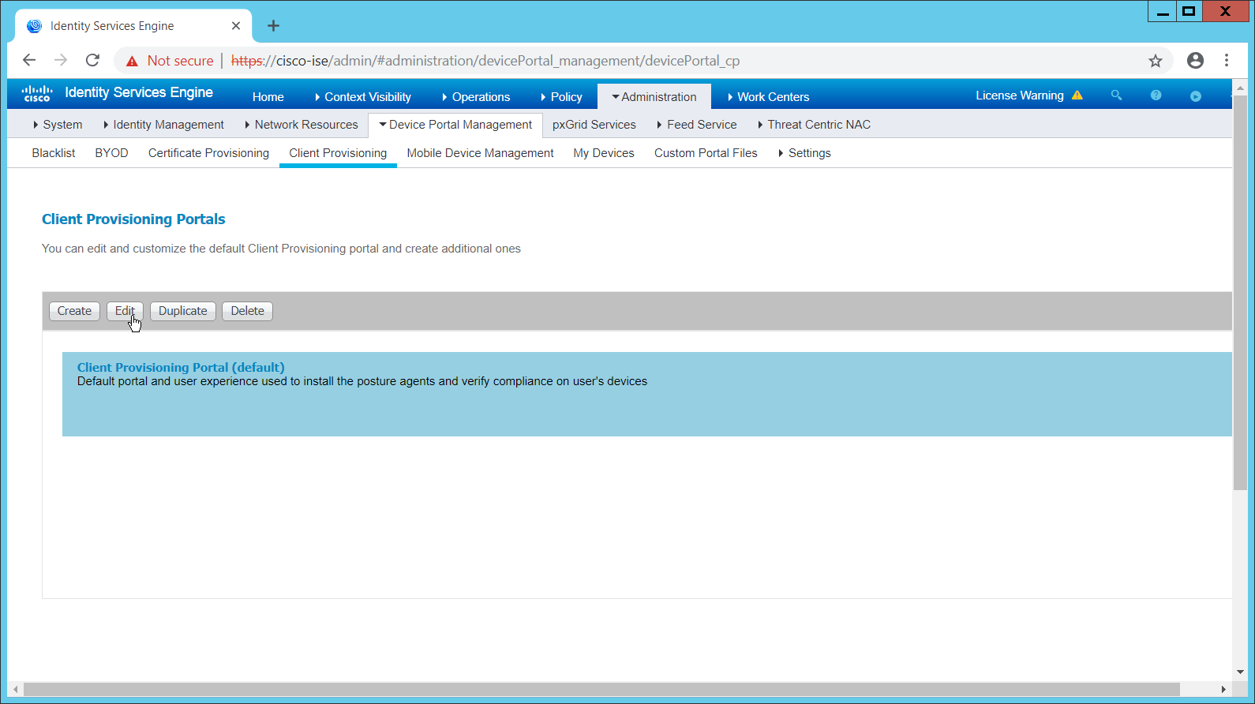Viewport: 1255px width, 704px height.
Task: Click the ISE search magnifier icon
Action: click(1116, 95)
